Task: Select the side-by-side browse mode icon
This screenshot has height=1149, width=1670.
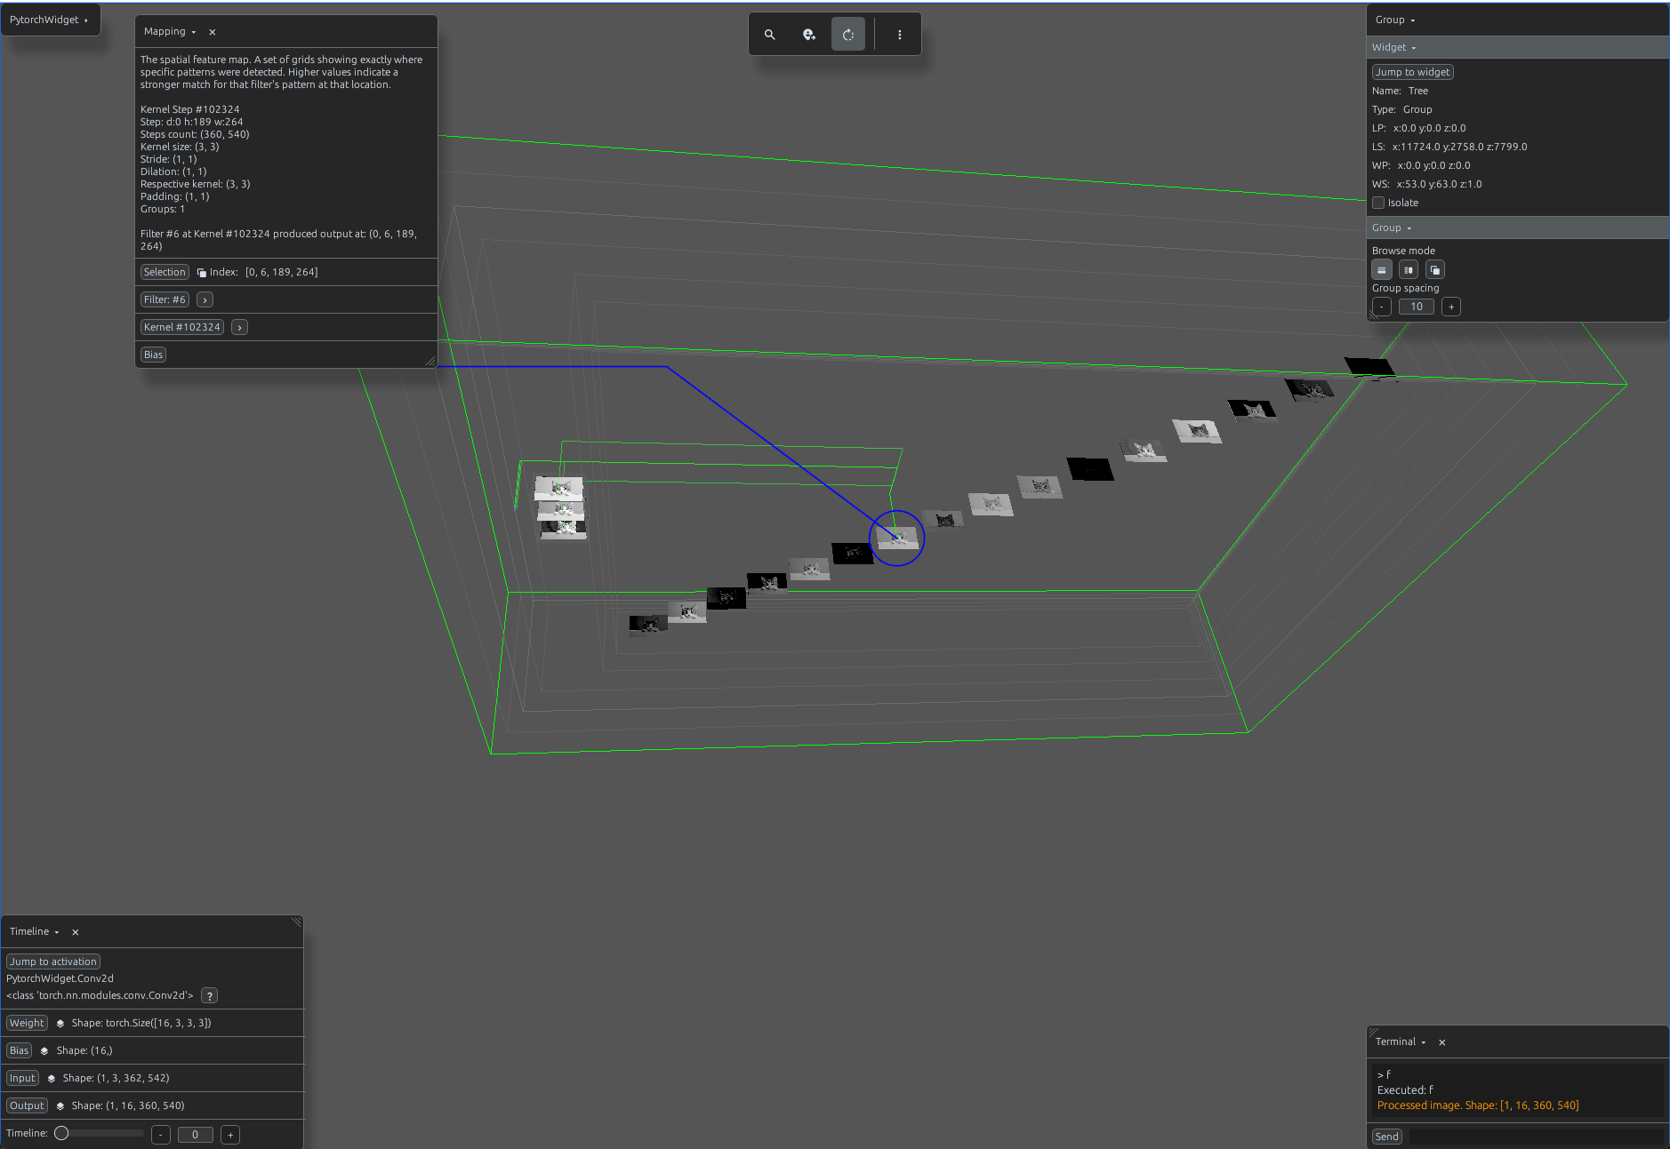Action: pyautogui.click(x=1409, y=270)
